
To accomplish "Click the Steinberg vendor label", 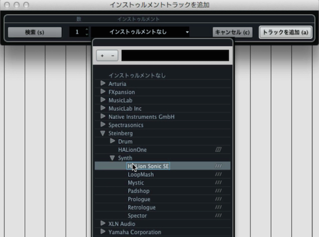I will tap(121, 134).
